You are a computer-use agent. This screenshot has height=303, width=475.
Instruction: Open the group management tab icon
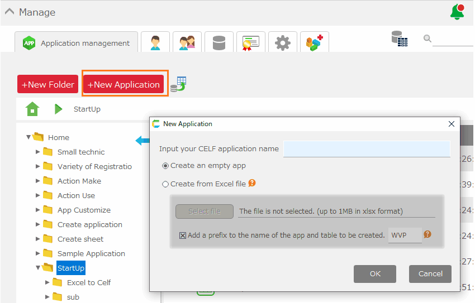click(187, 43)
